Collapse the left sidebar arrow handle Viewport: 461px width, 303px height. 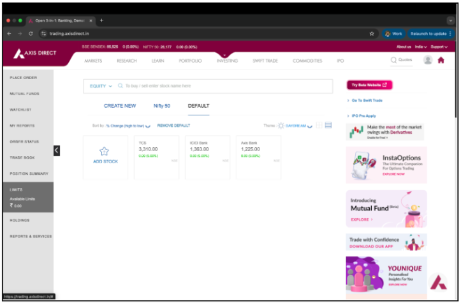(x=56, y=150)
